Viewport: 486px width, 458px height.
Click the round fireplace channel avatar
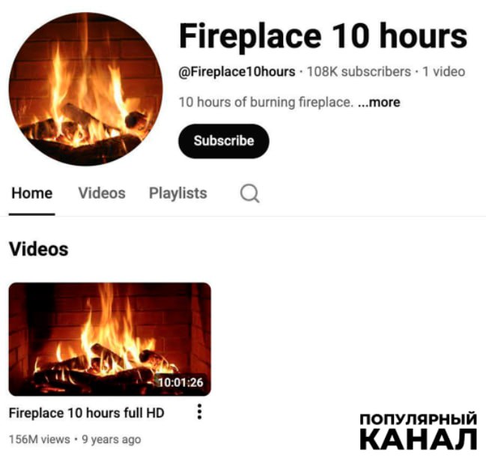[x=85, y=88]
